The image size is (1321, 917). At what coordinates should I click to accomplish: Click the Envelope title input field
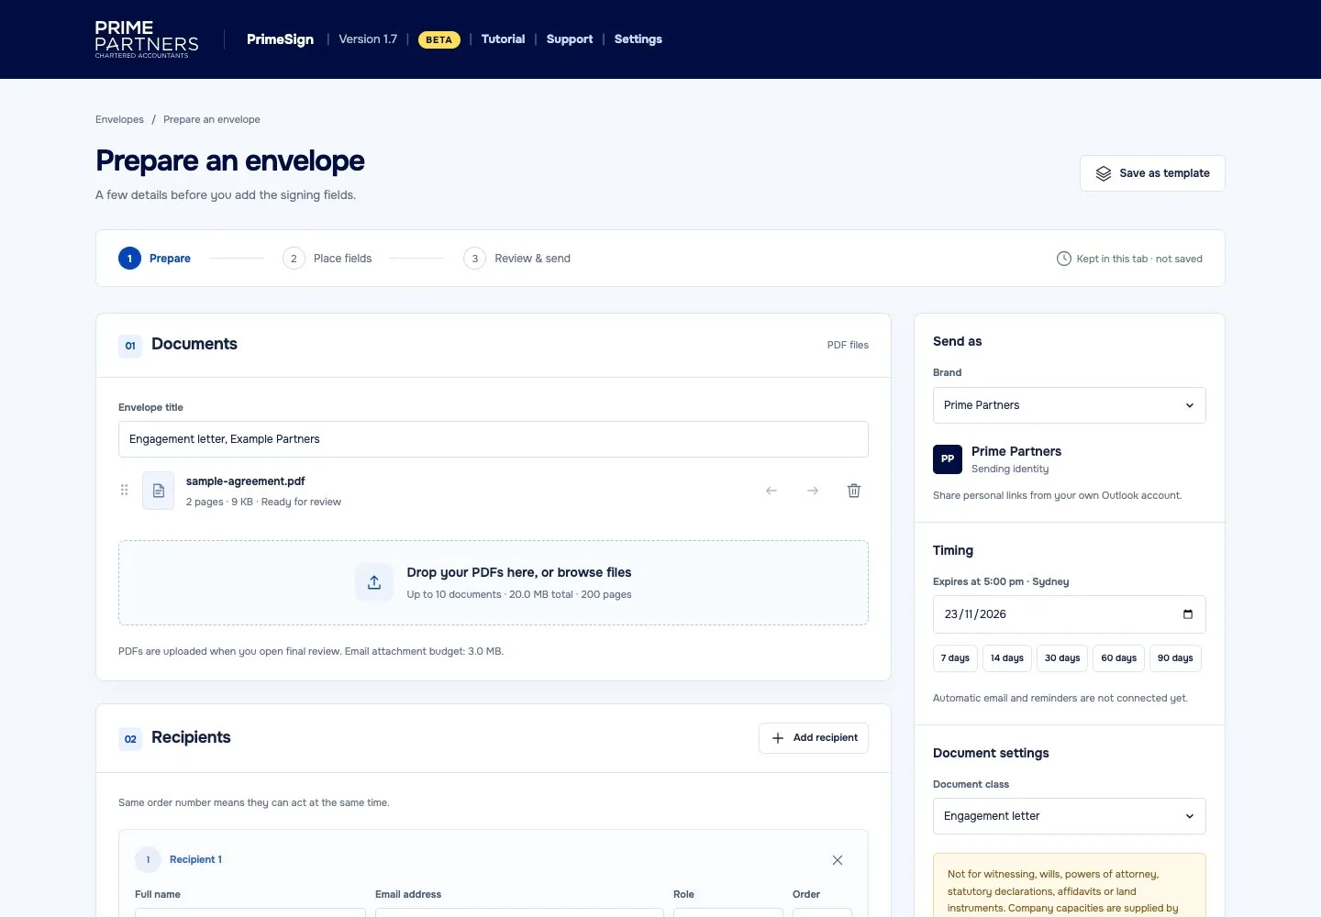click(494, 439)
